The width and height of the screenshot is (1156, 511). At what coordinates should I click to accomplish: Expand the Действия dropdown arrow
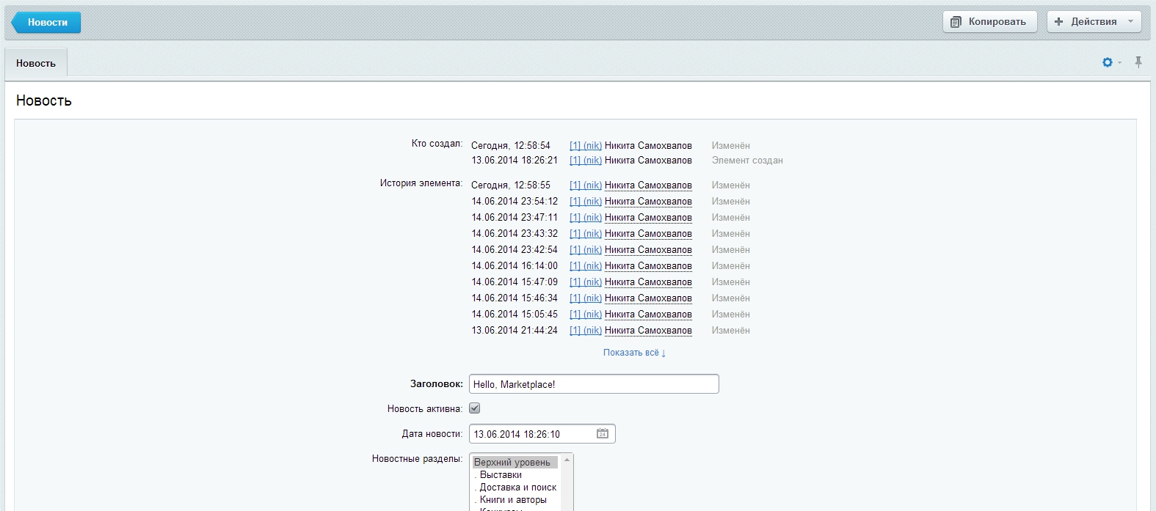(x=1130, y=22)
